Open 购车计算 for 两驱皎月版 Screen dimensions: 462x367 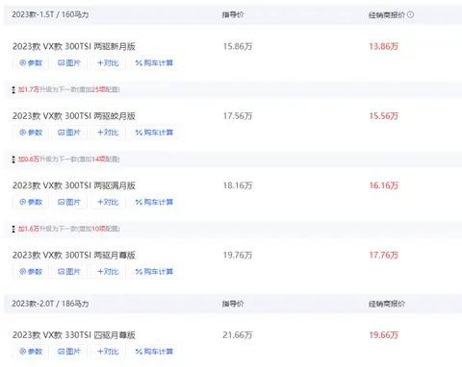(154, 133)
